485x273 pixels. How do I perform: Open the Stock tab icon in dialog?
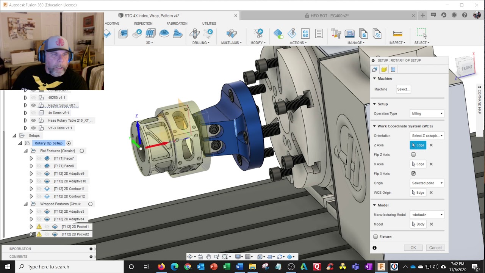tap(384, 69)
